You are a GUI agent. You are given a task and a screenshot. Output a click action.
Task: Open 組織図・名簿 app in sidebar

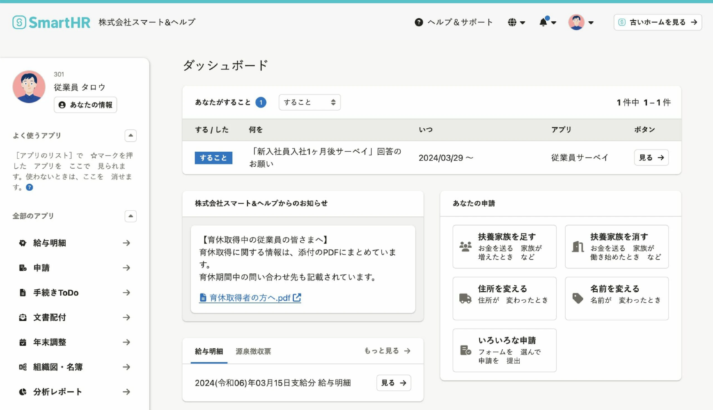[x=74, y=367]
